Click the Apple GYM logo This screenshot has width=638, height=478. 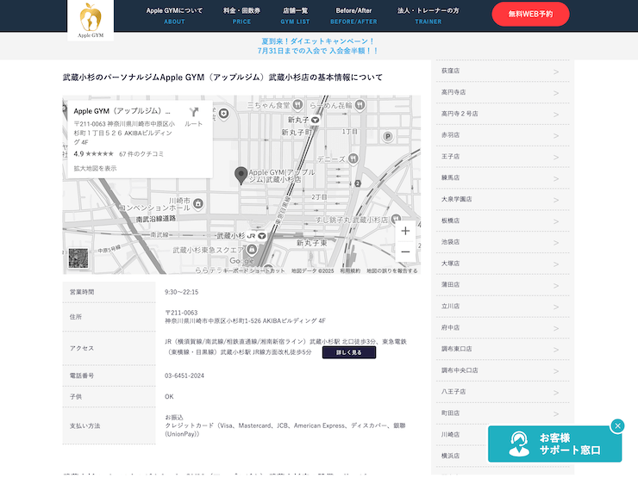pos(91,20)
